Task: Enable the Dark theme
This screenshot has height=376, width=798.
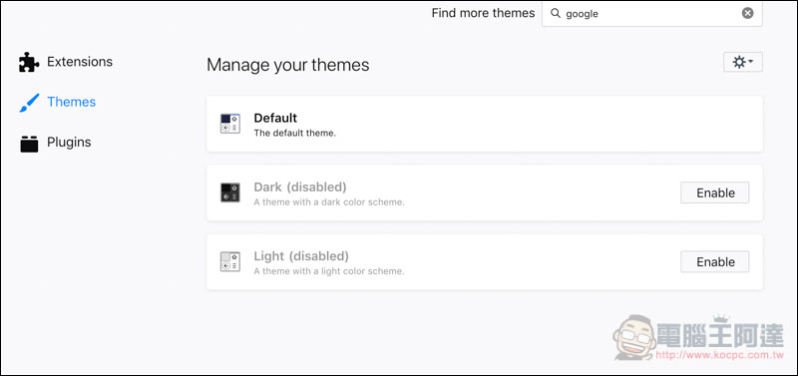Action: (715, 192)
